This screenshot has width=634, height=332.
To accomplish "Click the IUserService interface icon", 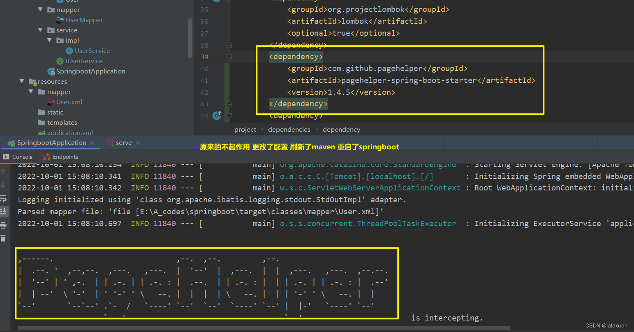I will pyautogui.click(x=60, y=61).
